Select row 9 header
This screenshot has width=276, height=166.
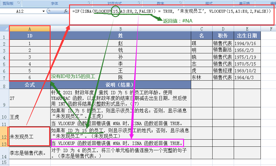click(x=4, y=98)
